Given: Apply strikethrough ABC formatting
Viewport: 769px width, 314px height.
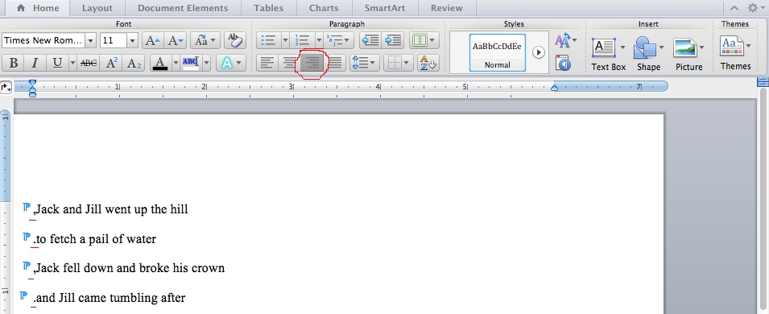Looking at the screenshot, I should tap(89, 63).
